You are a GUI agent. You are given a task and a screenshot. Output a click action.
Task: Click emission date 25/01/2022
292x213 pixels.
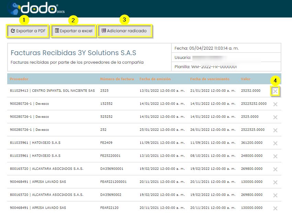162,130
